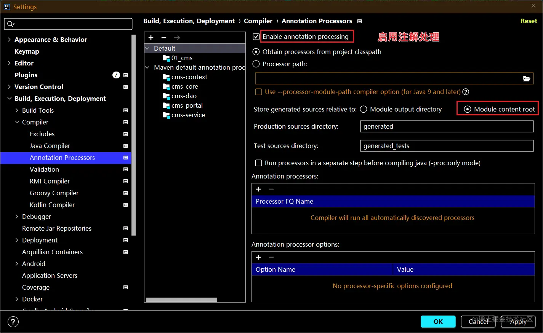
Task: Check Run processors in a separate step
Action: pos(258,163)
